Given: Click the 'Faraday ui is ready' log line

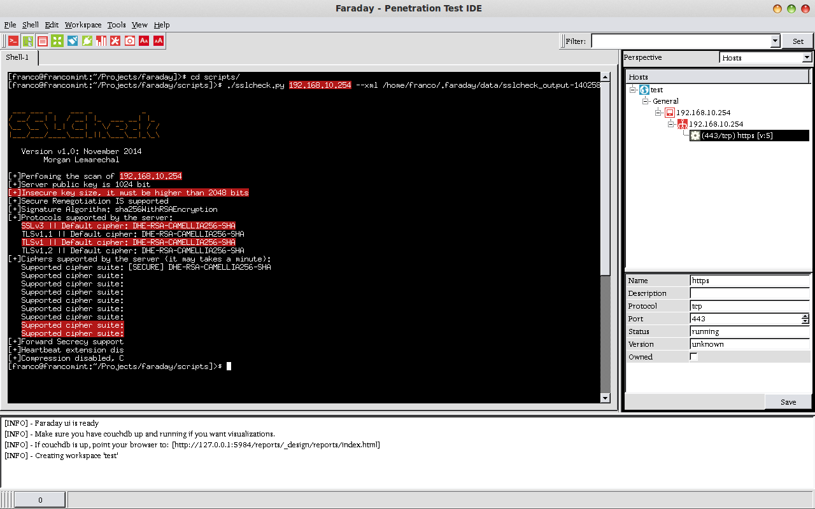Looking at the screenshot, I should coord(52,423).
